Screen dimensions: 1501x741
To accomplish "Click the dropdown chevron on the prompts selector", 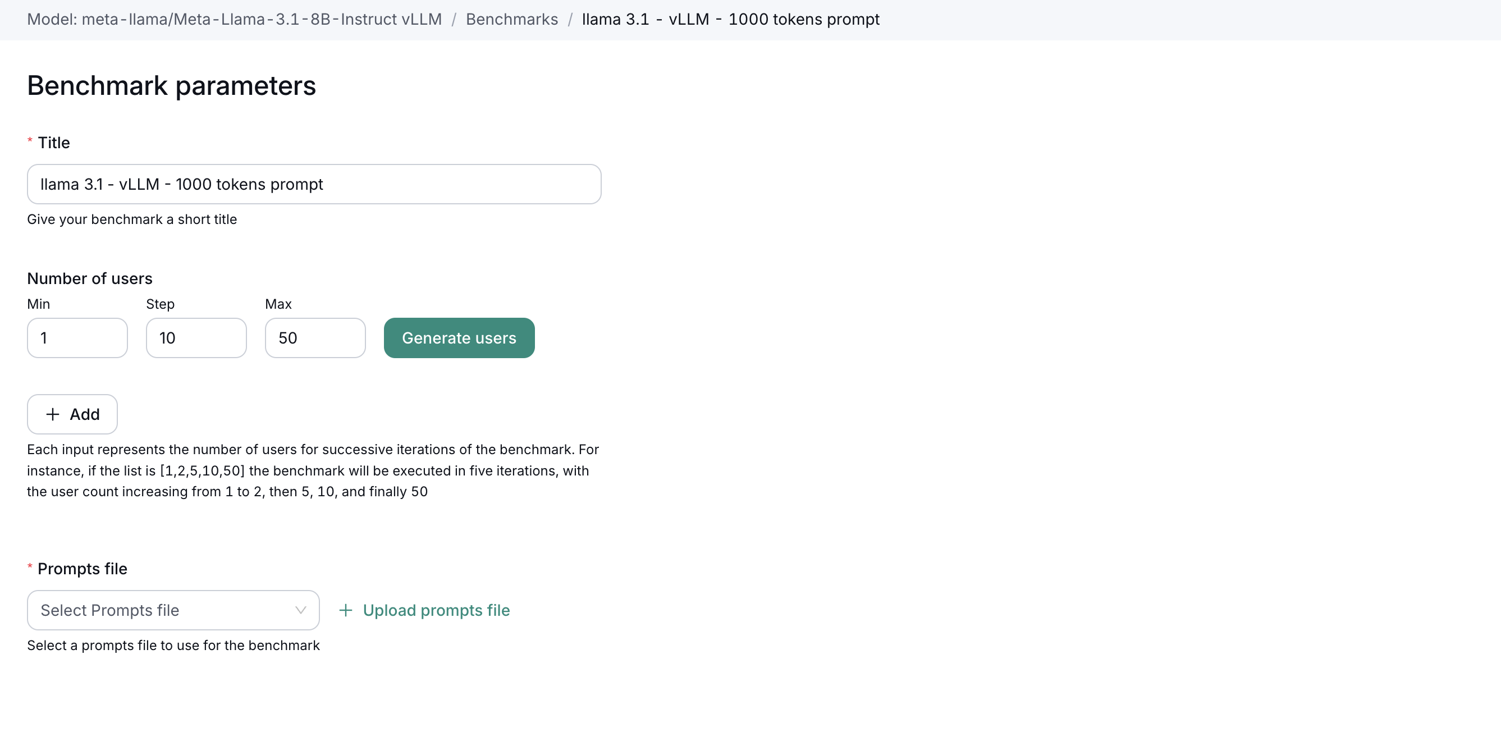I will click(301, 610).
